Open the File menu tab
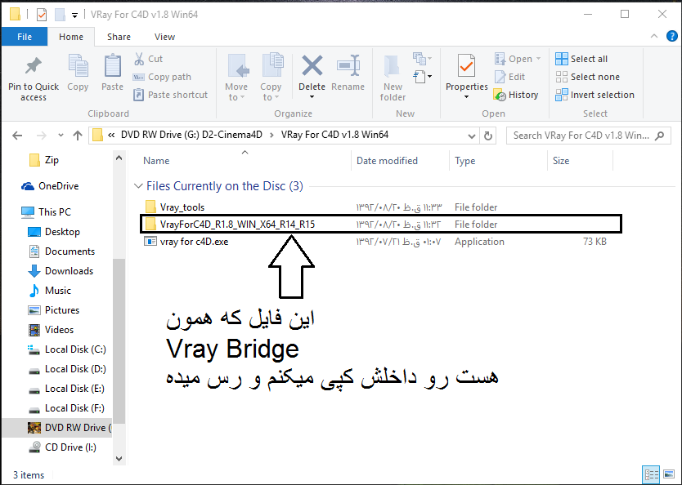The width and height of the screenshot is (682, 485). coord(25,37)
